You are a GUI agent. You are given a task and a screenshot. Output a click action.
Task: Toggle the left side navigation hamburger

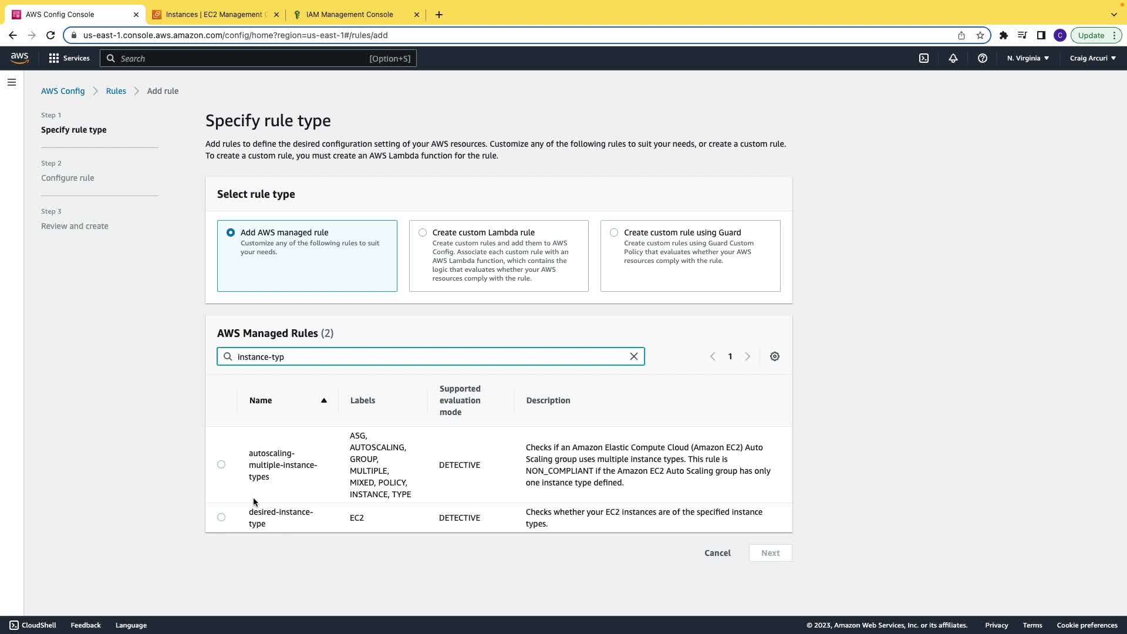pyautogui.click(x=12, y=82)
